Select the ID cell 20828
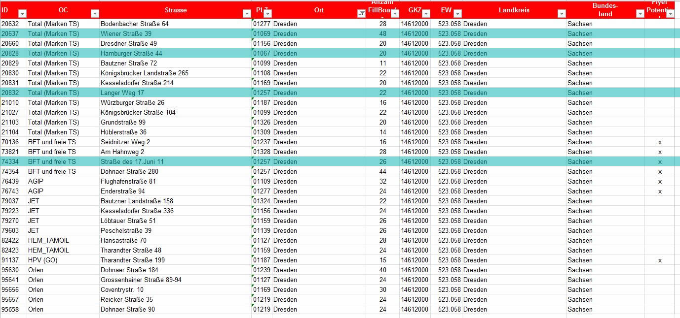 tap(13, 53)
